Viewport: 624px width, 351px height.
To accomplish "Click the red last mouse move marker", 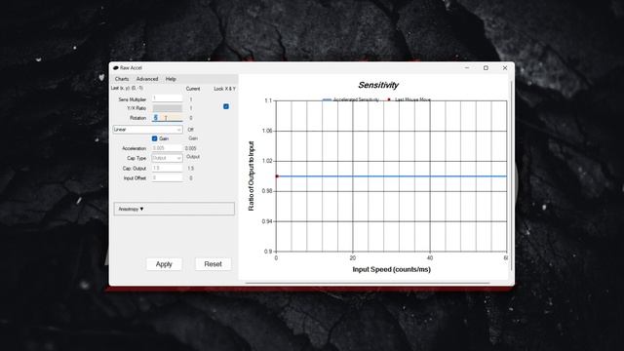I will pos(277,176).
